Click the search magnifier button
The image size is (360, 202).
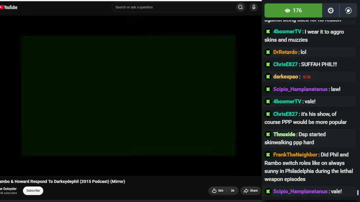point(240,7)
